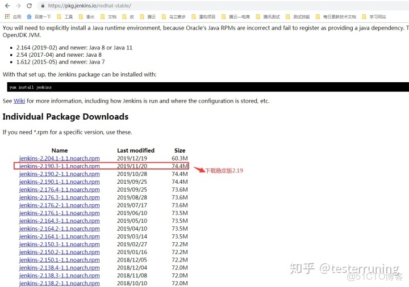Download jenkins-2.164.2-1.1.noarch.rpm
Image resolution: width=409 pixels, height=287 pixels.
click(60, 229)
